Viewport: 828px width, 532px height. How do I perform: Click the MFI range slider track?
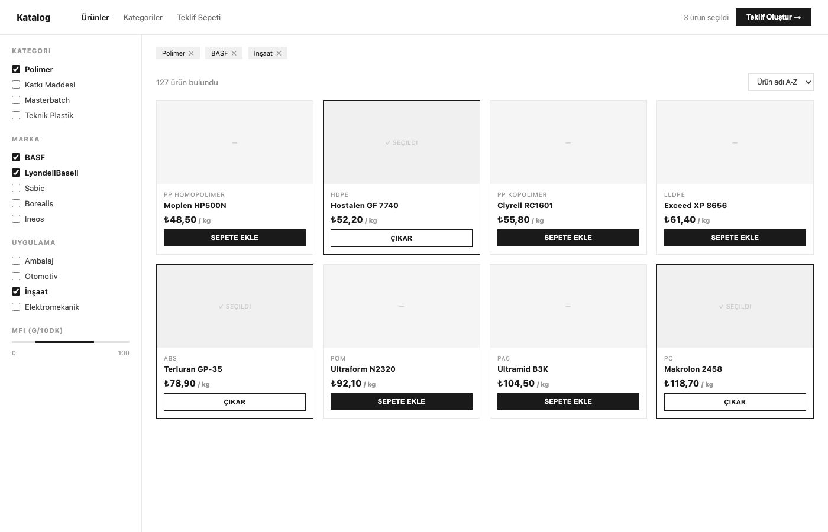[x=71, y=342]
